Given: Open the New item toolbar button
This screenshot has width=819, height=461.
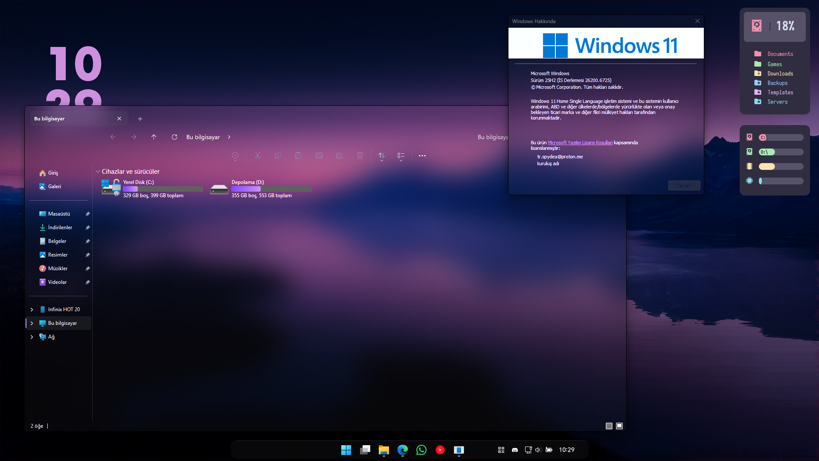Looking at the screenshot, I should click(x=235, y=156).
